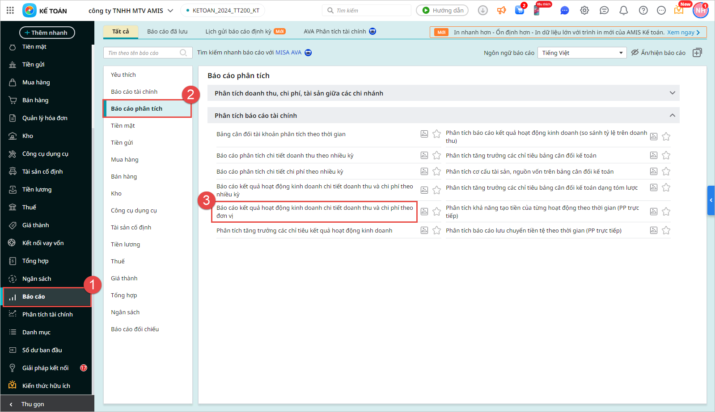Open sample image for Bảng cân đối tài khoản report
This screenshot has width=715, height=412.
click(424, 134)
